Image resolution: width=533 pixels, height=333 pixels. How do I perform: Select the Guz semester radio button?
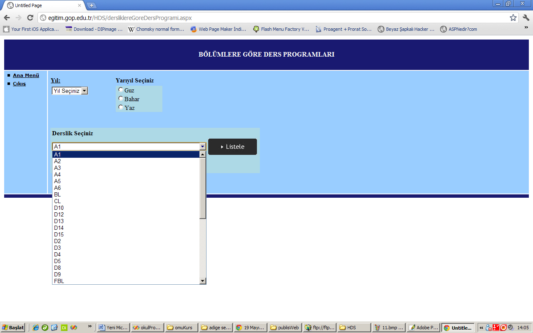(121, 89)
